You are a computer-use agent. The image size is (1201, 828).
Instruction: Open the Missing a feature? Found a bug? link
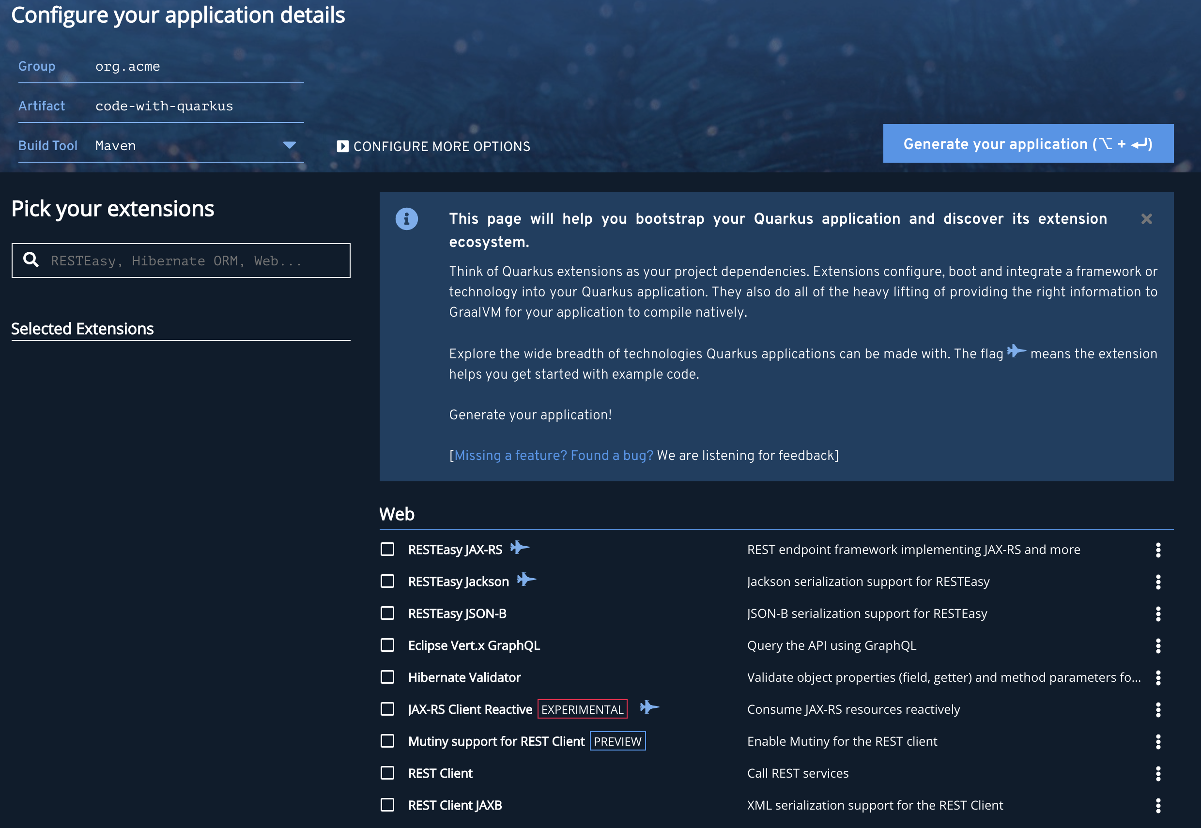(x=553, y=455)
